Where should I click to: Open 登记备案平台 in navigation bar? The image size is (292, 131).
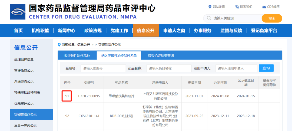pyautogui.click(x=264, y=31)
